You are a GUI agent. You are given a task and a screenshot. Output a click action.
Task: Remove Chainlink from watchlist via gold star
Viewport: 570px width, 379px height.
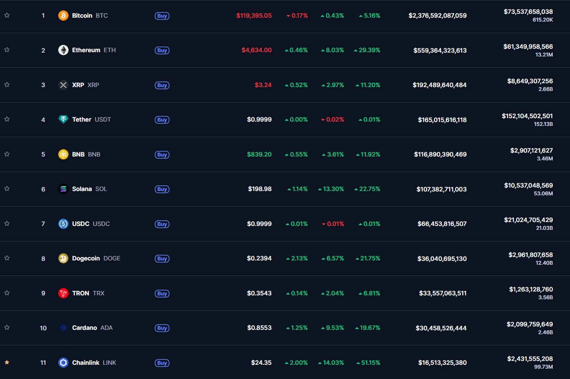pyautogui.click(x=7, y=362)
